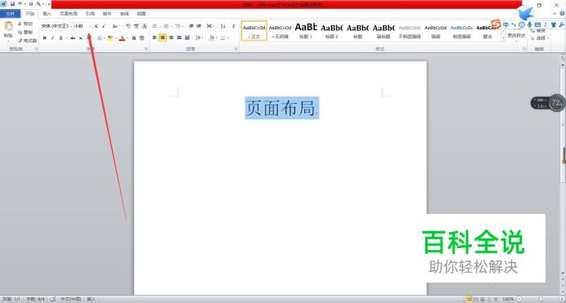The image size is (566, 303).
Task: Open font color red A swatch
Action: pyautogui.click(x=122, y=38)
